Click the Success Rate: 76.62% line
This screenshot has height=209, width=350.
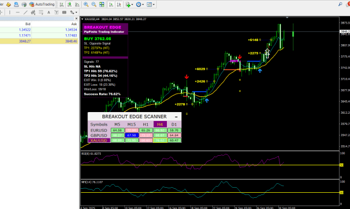coord(102,94)
